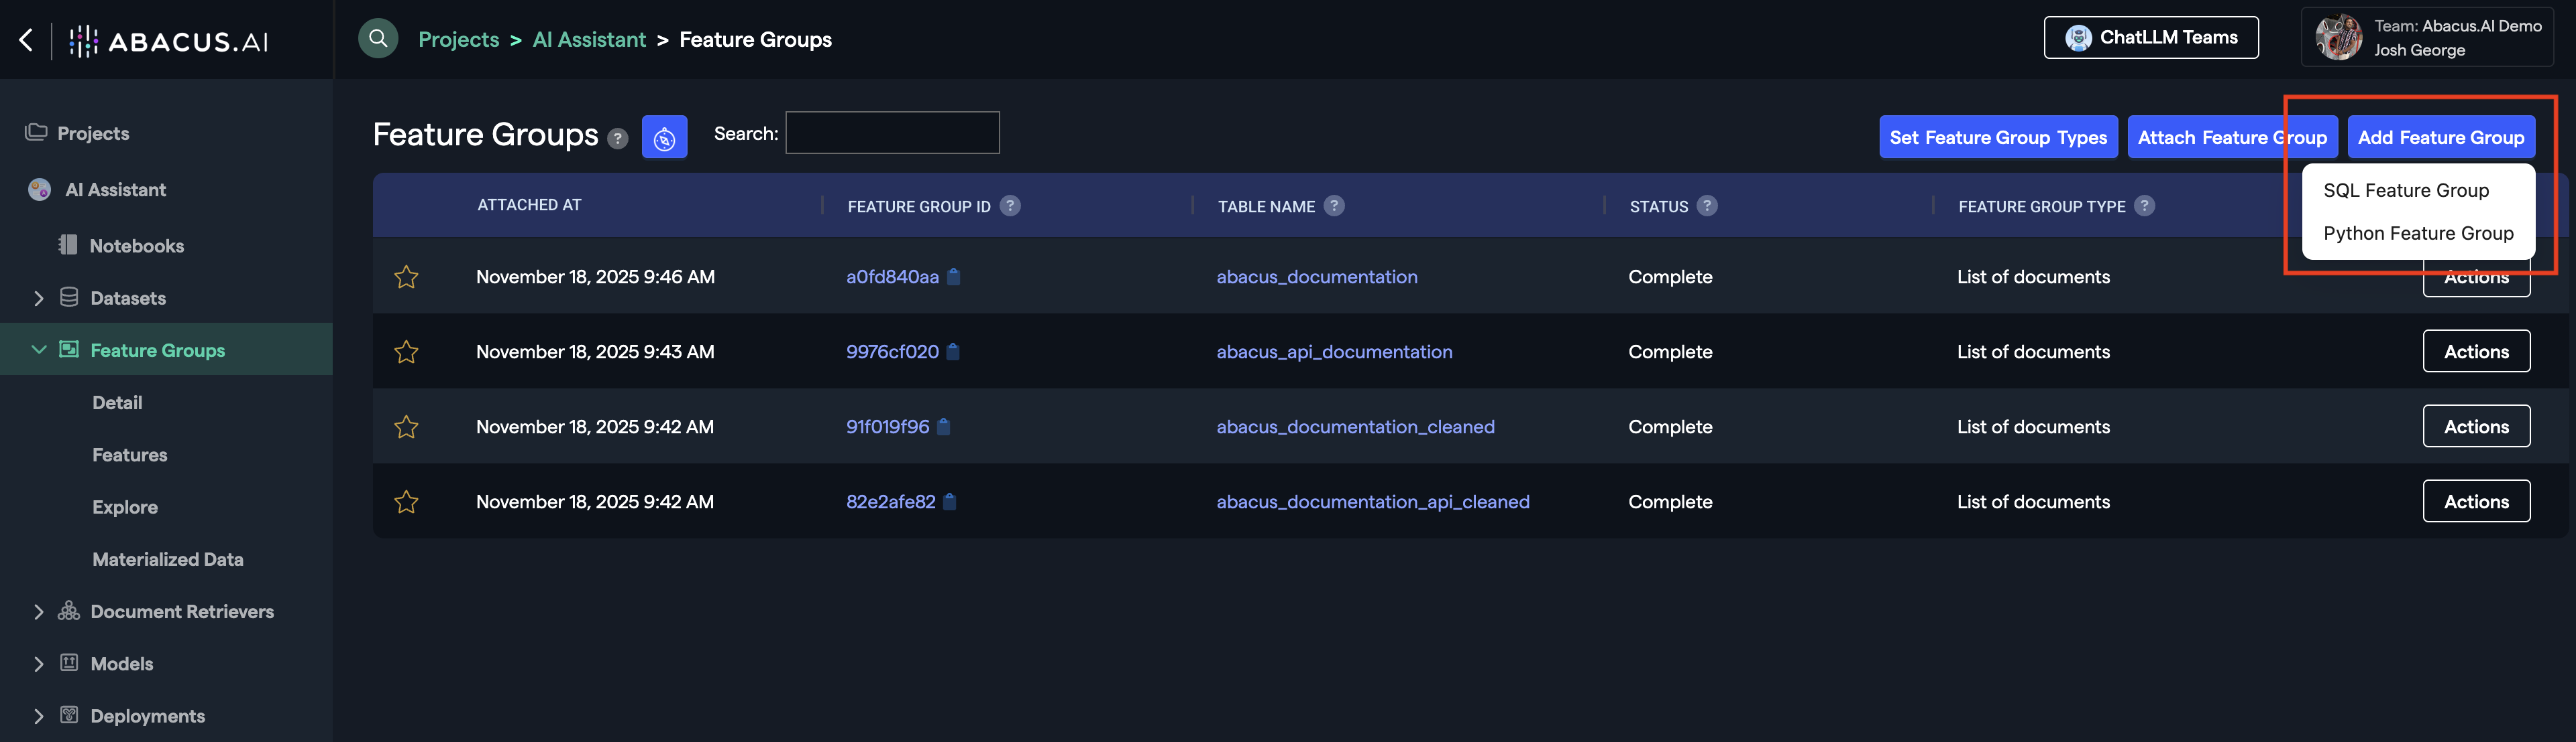Click help icon beside Feature Group ID header

pyautogui.click(x=1010, y=206)
